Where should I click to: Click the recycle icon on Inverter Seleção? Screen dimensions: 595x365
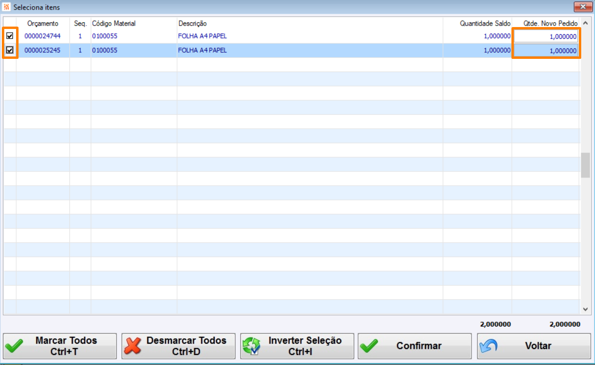click(x=251, y=346)
